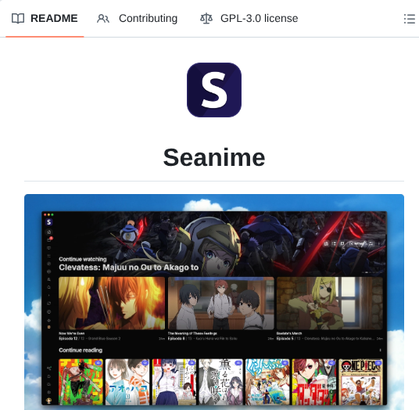
Task: Click the Seanime purple S logo
Action: point(214,90)
